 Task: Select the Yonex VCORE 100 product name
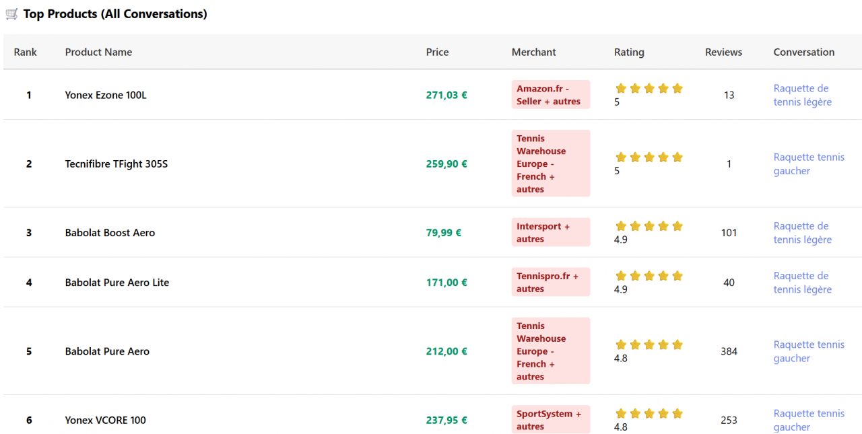tap(106, 420)
